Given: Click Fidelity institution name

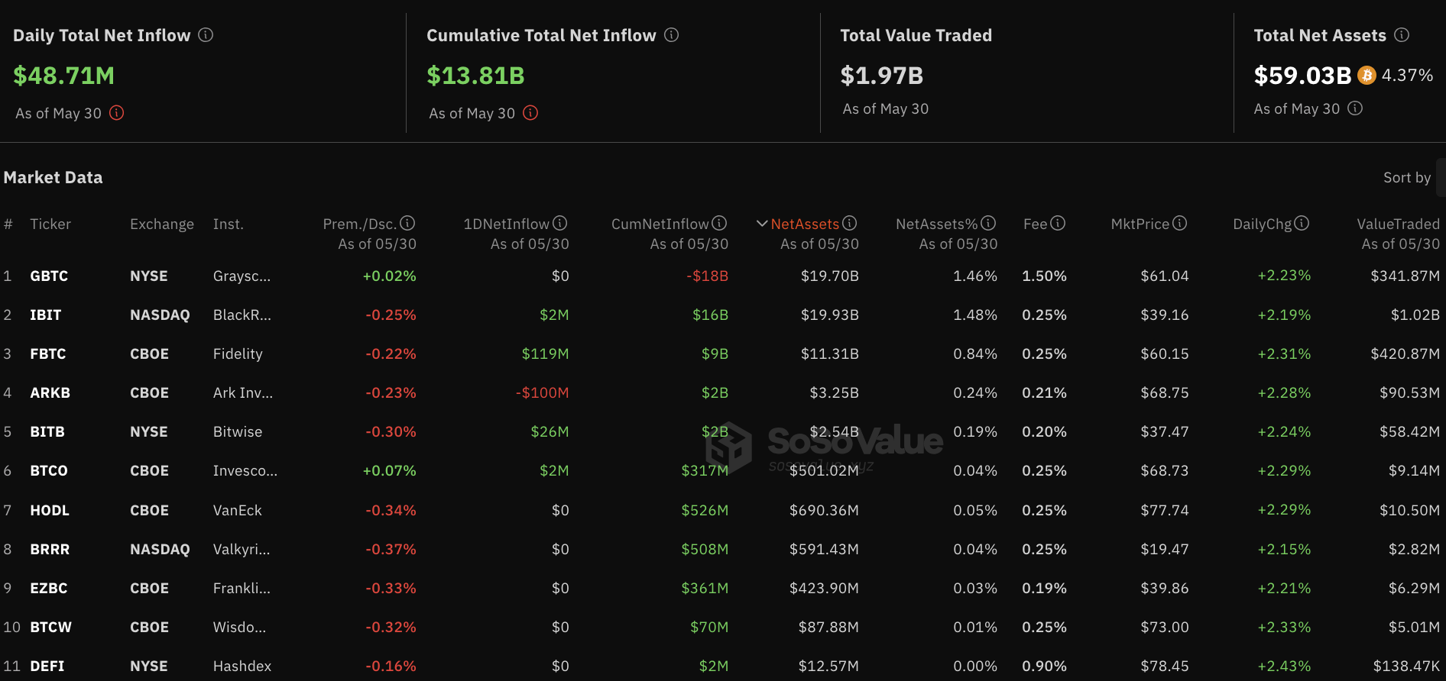Looking at the screenshot, I should [238, 353].
